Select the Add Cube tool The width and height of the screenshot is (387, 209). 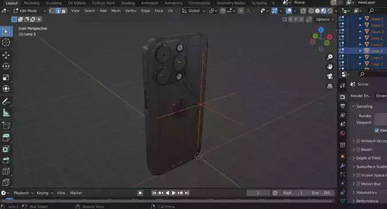[x=6, y=125]
